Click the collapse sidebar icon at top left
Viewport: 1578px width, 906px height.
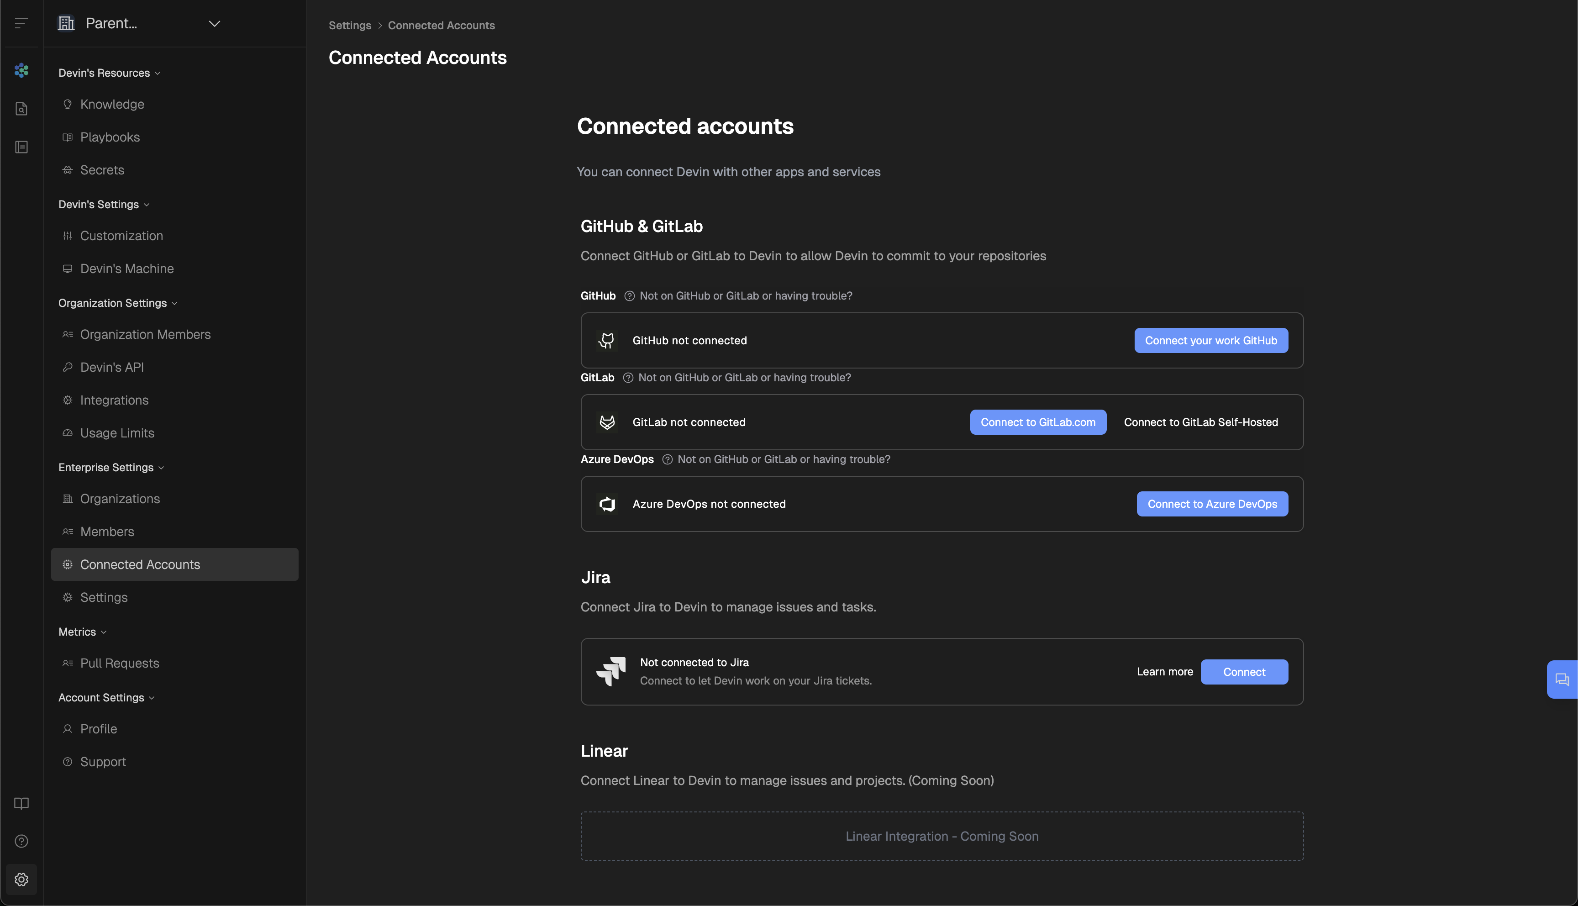pos(21,24)
